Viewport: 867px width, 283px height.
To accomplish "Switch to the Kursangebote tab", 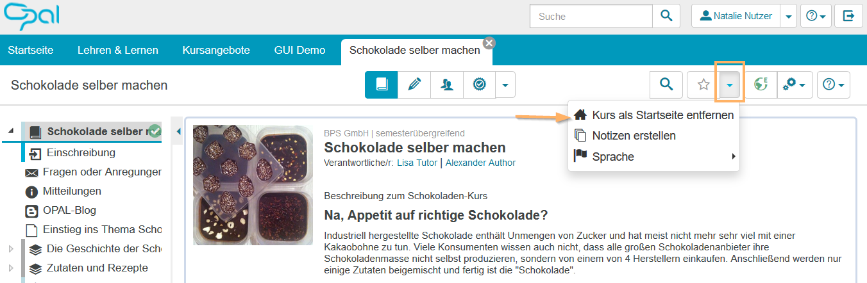I will (216, 50).
